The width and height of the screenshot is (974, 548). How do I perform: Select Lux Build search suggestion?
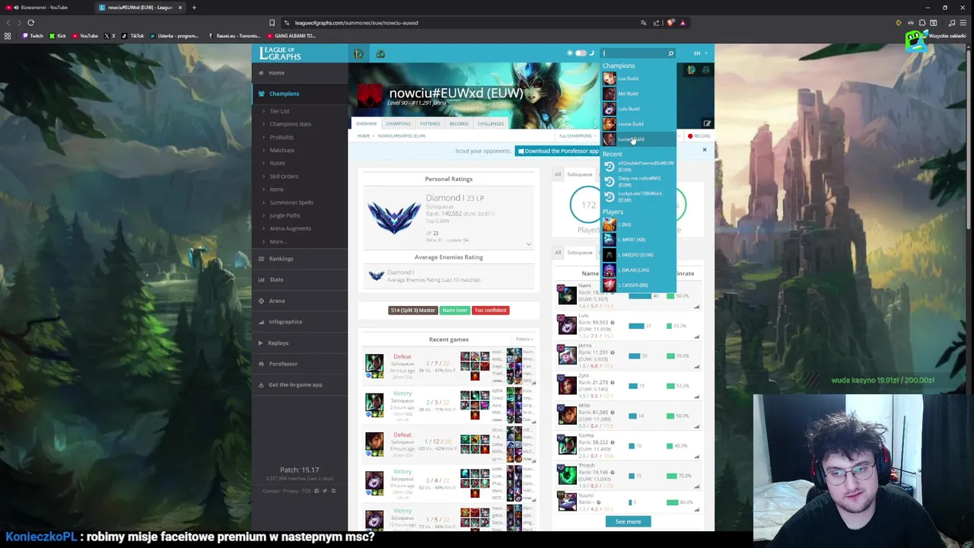click(x=638, y=78)
